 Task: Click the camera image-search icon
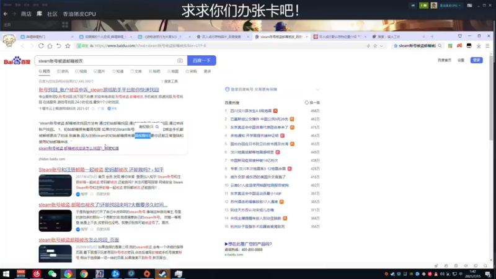pos(180,61)
